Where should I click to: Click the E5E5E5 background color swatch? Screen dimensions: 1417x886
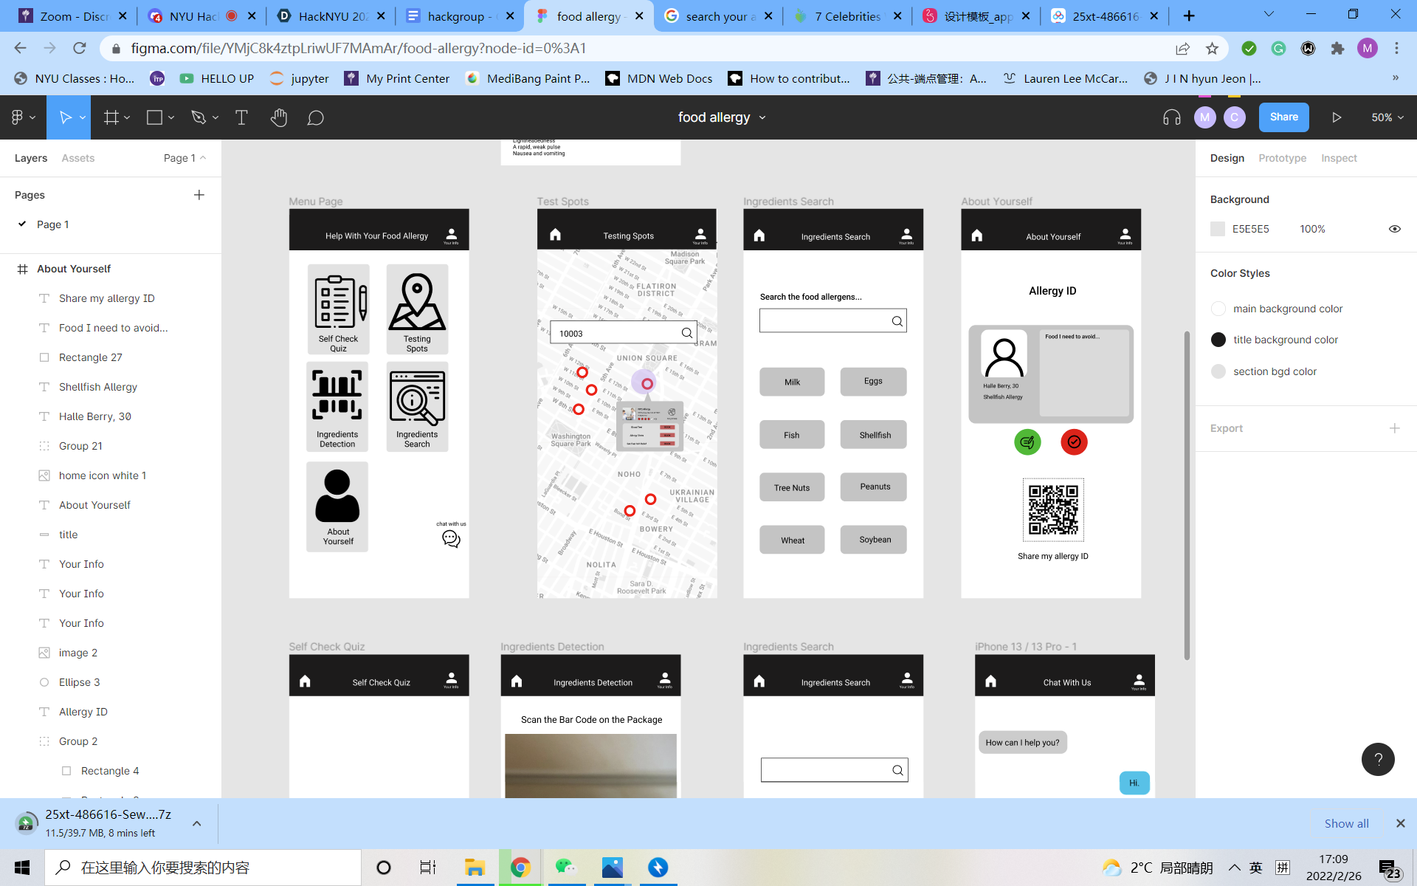click(x=1218, y=229)
